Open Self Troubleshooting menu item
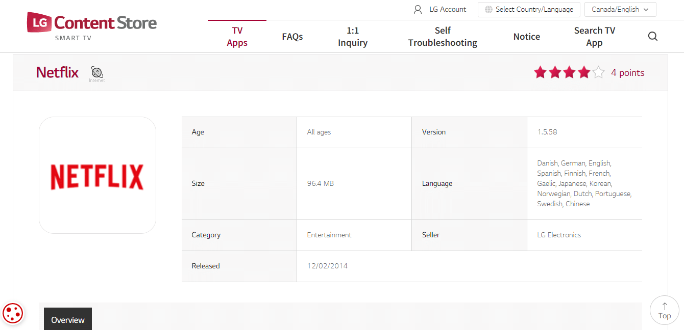 pos(443,37)
